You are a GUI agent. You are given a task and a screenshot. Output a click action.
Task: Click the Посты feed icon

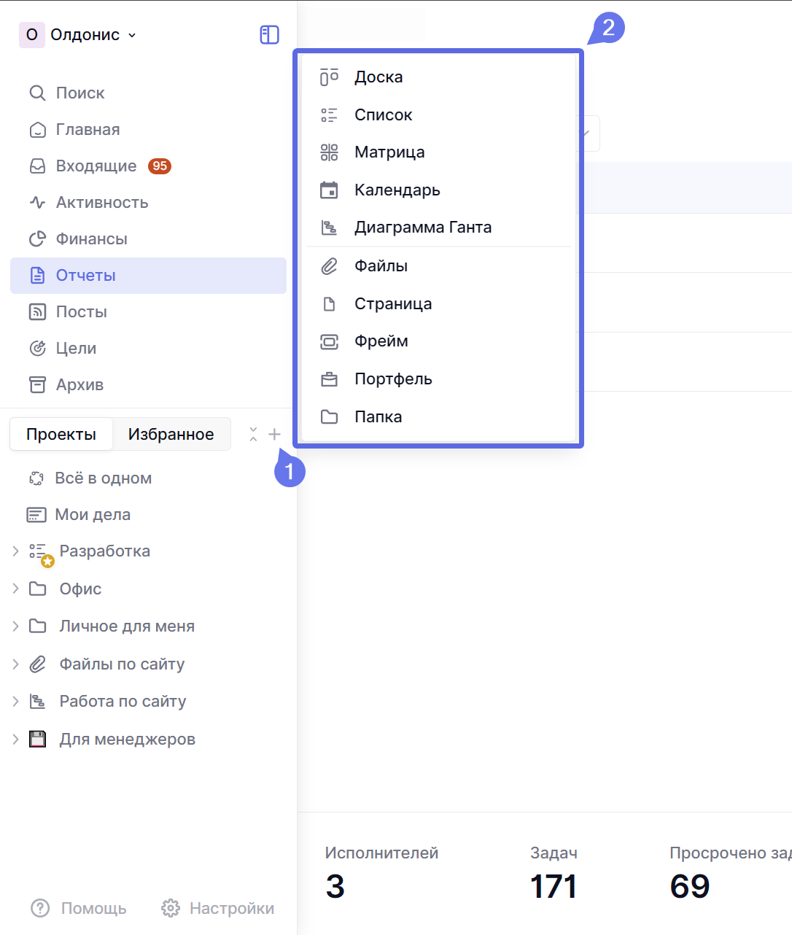[37, 312]
